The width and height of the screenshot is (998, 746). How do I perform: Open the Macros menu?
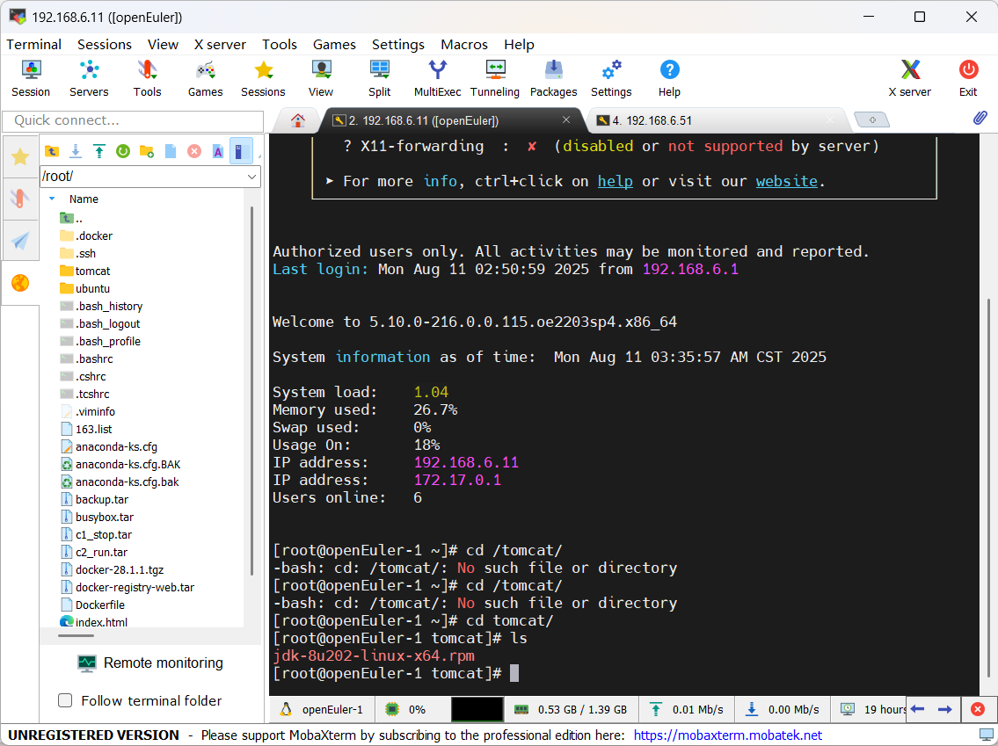coord(464,45)
